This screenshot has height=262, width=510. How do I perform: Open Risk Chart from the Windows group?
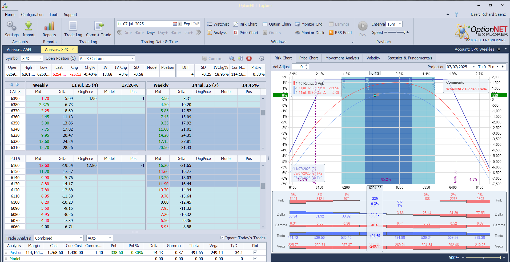pyautogui.click(x=245, y=24)
